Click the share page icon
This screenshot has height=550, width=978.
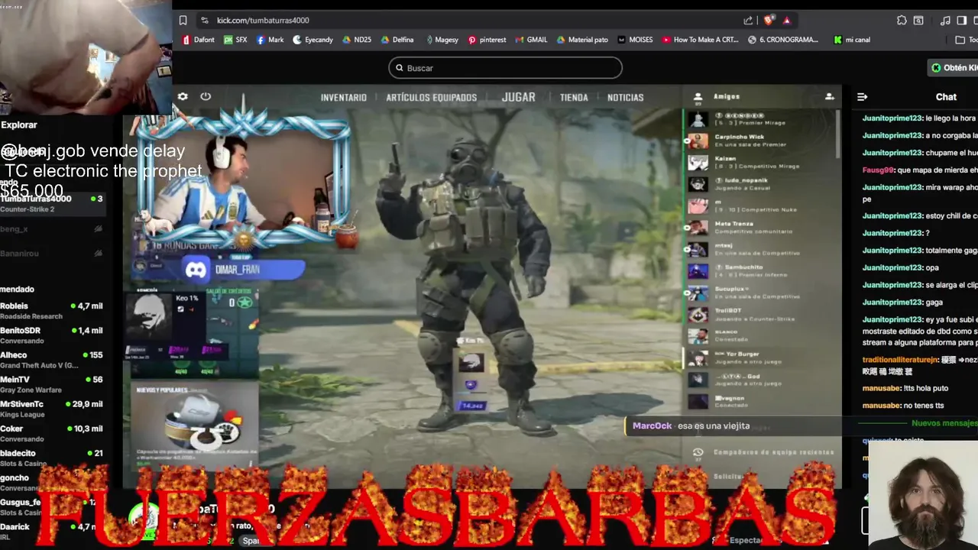click(x=748, y=21)
